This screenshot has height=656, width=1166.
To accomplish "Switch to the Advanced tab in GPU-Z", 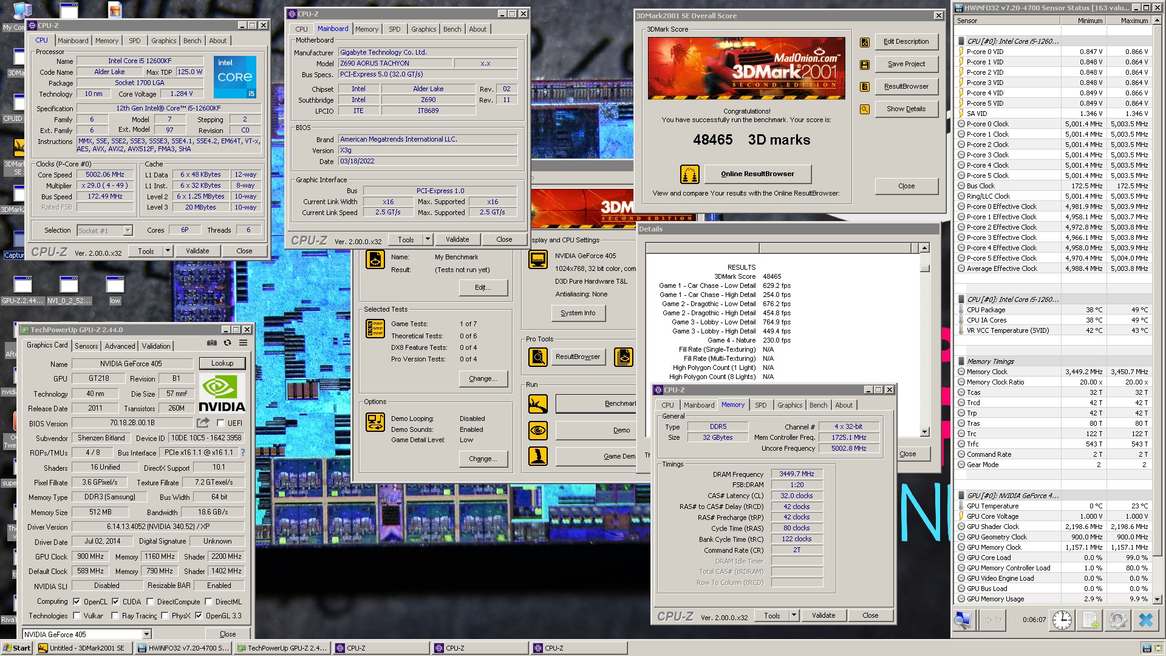I will click(x=120, y=346).
